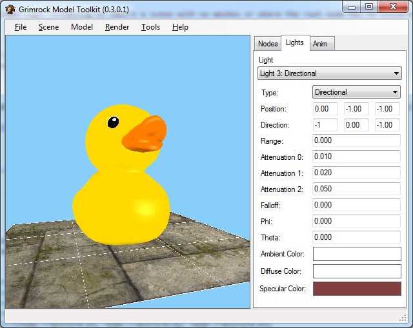
Task: Open the File menu
Action: pos(21,27)
